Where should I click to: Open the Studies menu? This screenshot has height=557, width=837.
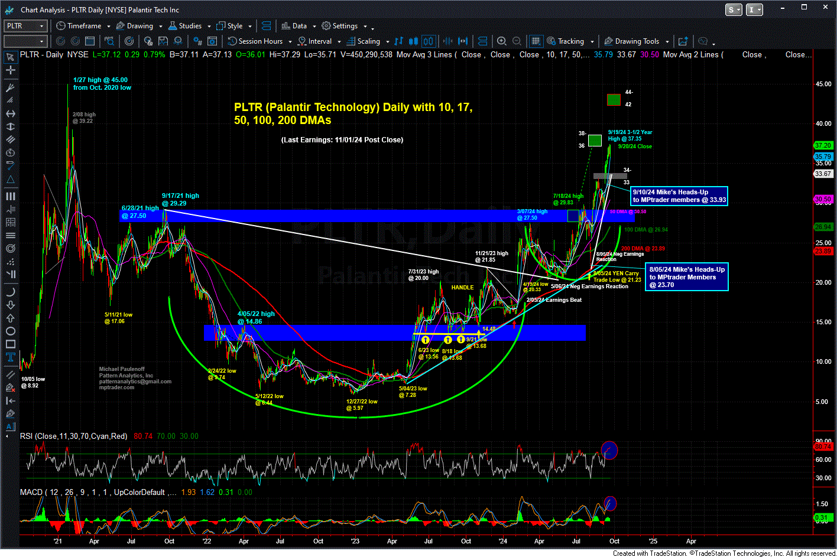click(184, 26)
